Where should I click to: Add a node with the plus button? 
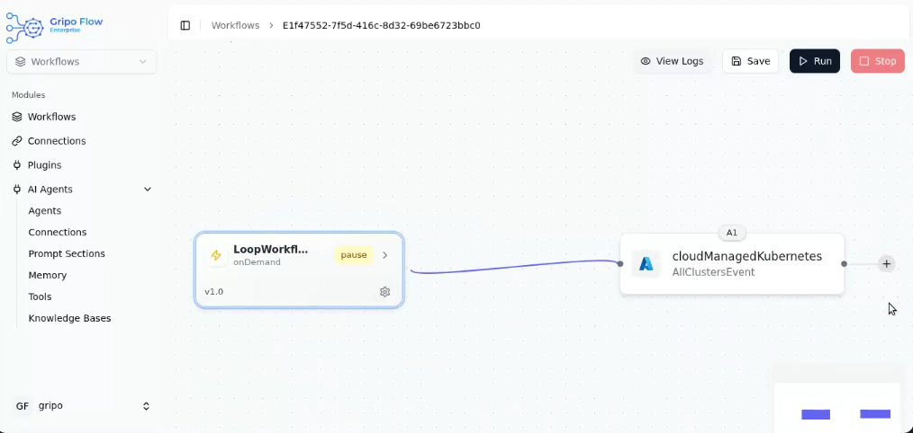(887, 264)
